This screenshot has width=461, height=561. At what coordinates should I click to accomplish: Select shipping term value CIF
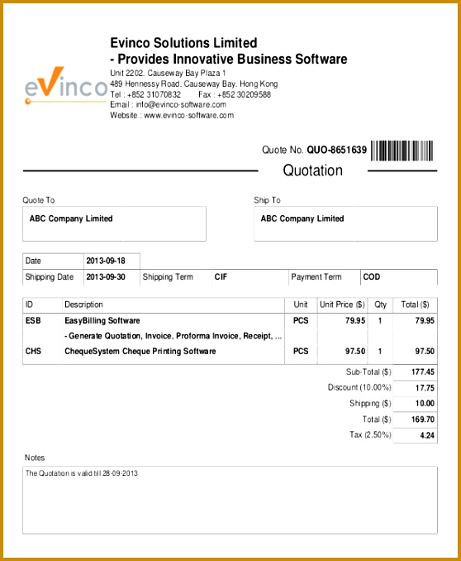(x=221, y=277)
